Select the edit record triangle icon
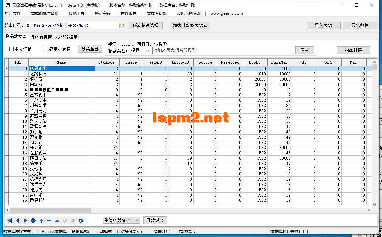 [58, 221]
